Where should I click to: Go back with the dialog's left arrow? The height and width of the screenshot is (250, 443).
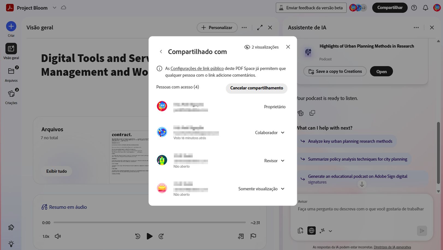(x=161, y=52)
